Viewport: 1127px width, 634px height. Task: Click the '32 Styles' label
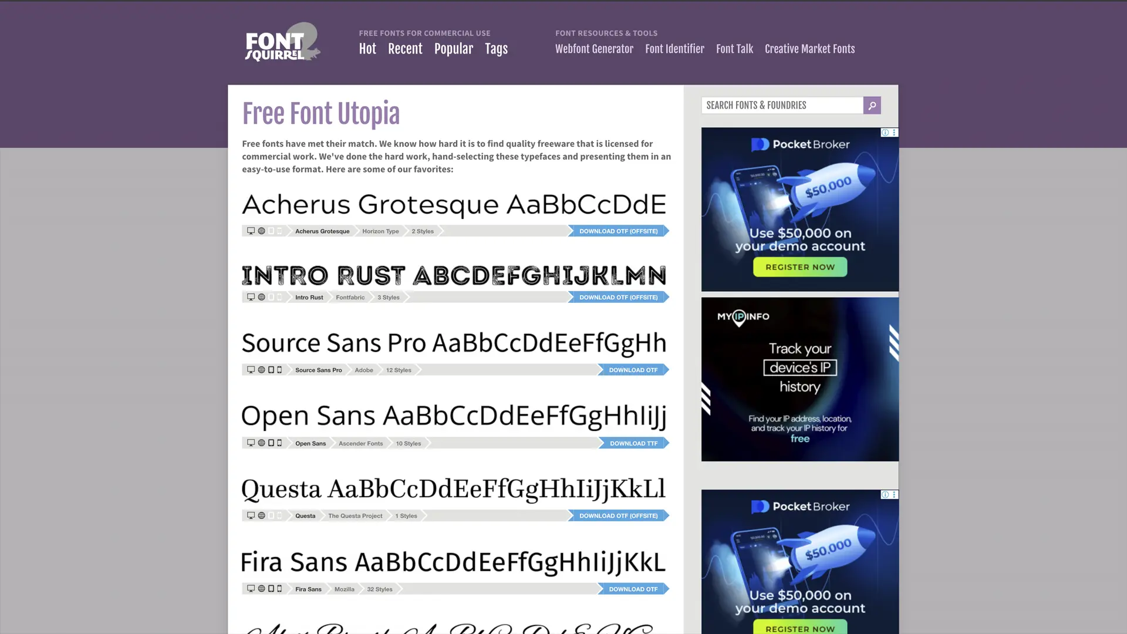(x=379, y=589)
